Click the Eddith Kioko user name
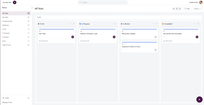Viewport: 204px width, 105px height. tap(194, 3)
